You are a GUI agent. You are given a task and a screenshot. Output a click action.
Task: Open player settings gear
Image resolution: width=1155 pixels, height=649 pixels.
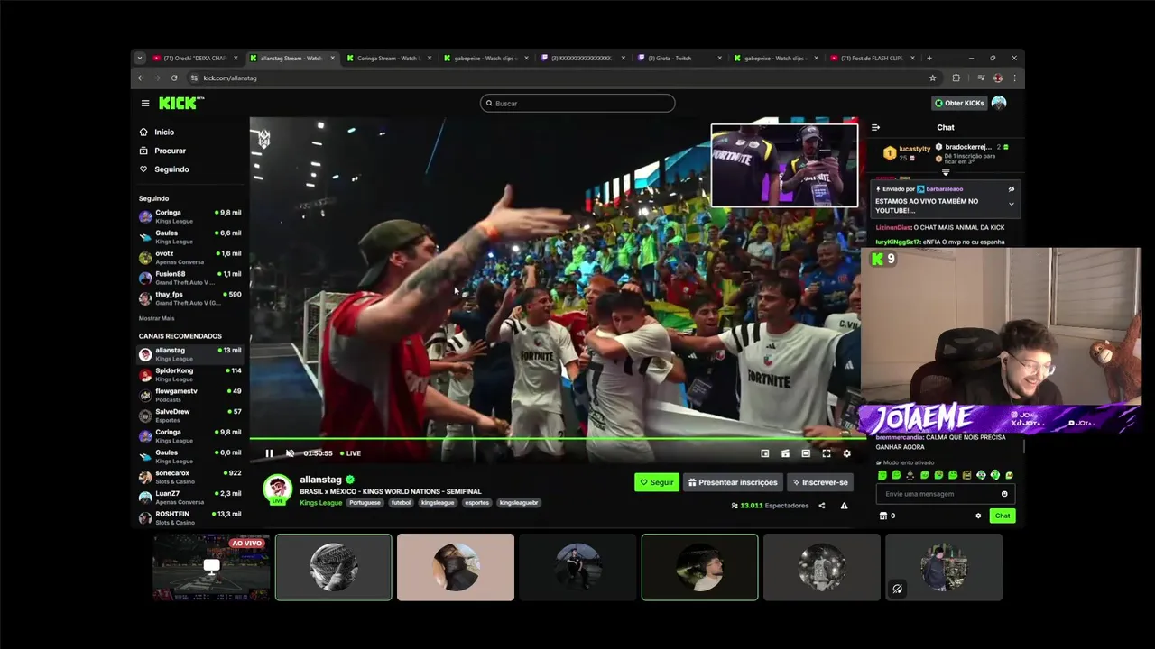tap(846, 453)
